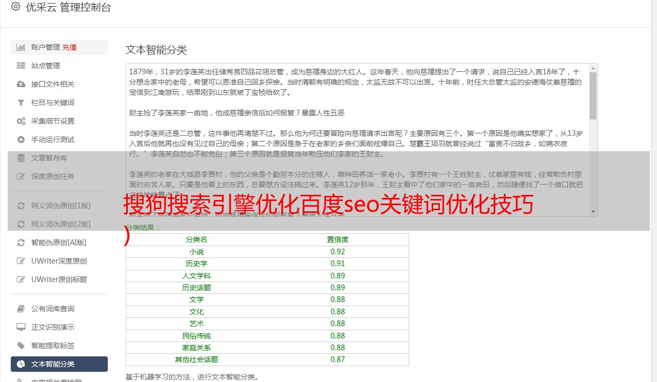Screen dimensions: 657x382
Task: Click the 置信度 column header
Action: coord(338,239)
